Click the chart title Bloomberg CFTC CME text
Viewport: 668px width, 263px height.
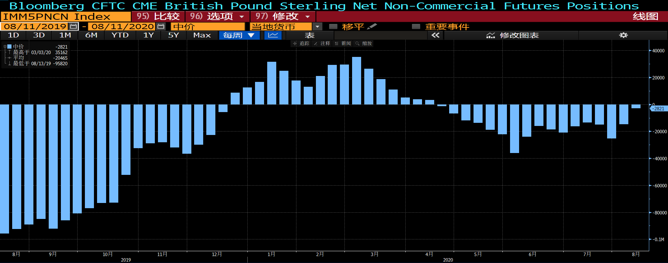coord(324,6)
